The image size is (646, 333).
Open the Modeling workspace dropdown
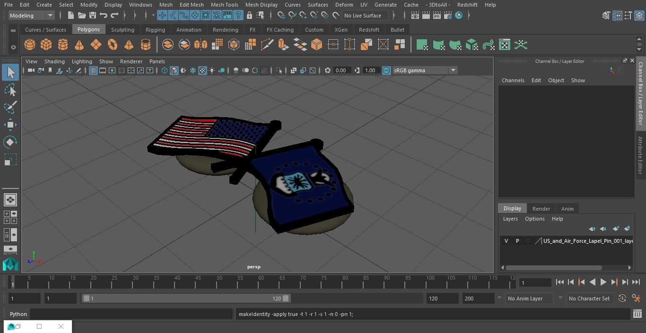click(x=31, y=16)
